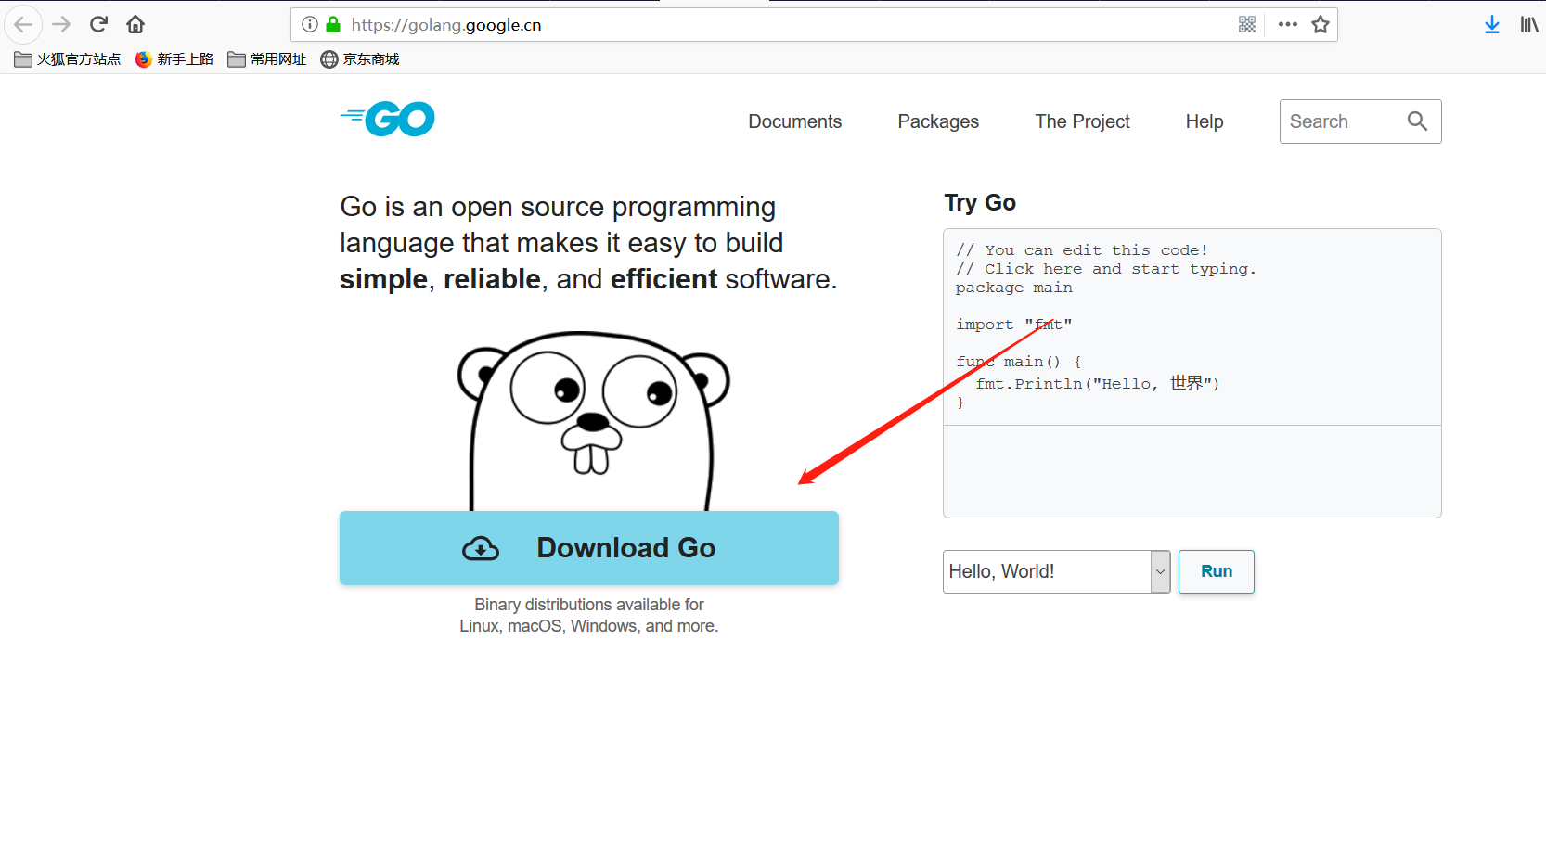Viewport: 1546px width, 844px height.
Task: Open the Help menu item
Action: (1205, 121)
